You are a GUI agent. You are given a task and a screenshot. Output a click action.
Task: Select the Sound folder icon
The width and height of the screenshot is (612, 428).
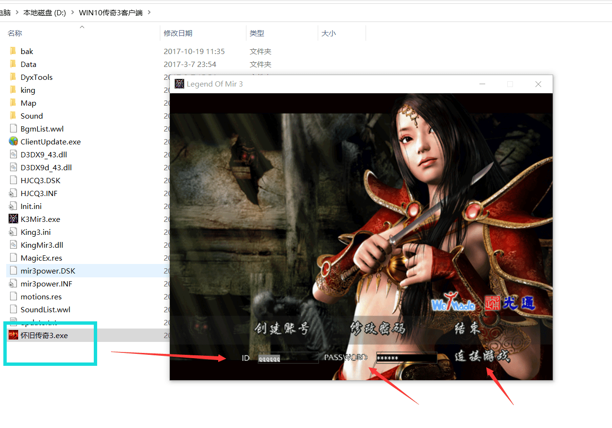click(x=13, y=116)
